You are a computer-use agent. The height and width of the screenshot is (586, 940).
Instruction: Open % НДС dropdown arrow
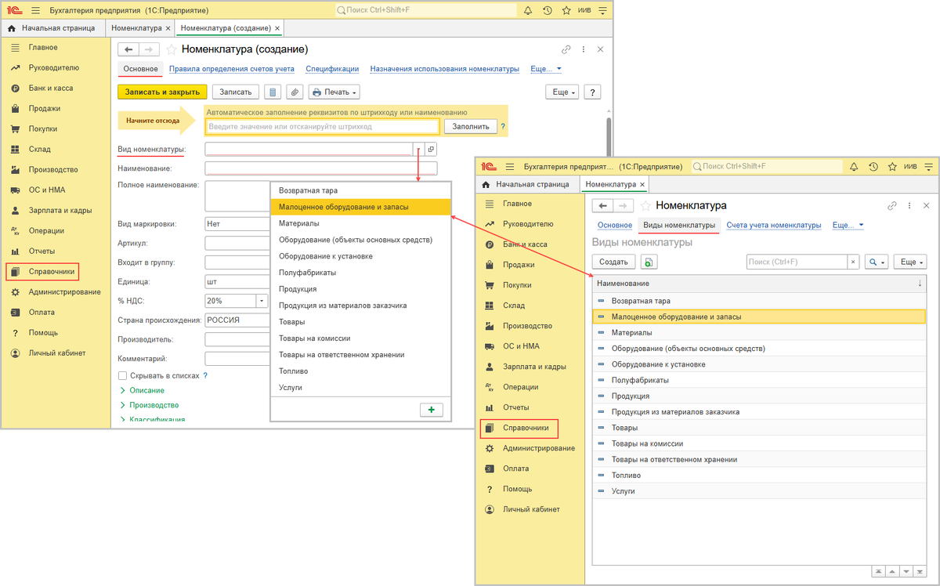[261, 301]
